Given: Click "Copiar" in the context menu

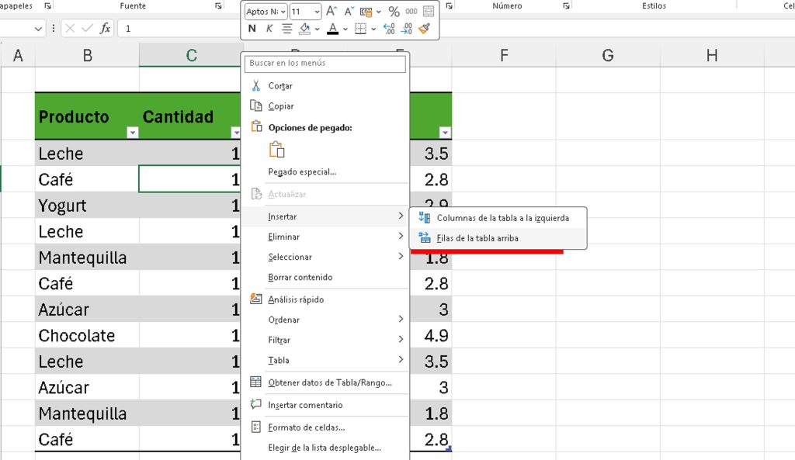Looking at the screenshot, I should coord(281,106).
